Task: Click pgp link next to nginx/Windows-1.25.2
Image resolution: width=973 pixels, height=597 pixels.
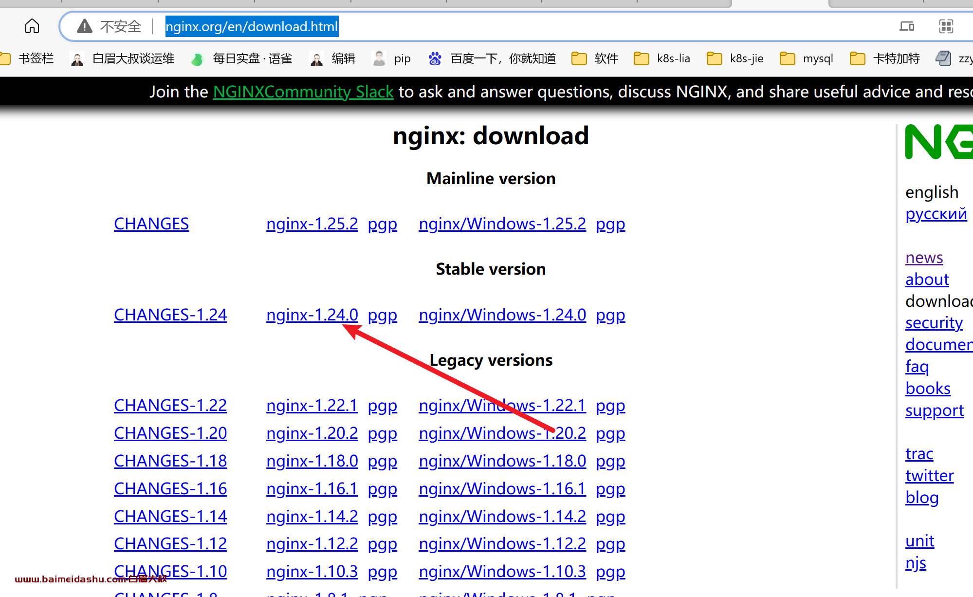Action: coord(611,224)
